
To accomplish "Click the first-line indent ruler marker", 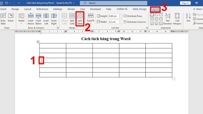I will (x=41, y=31).
